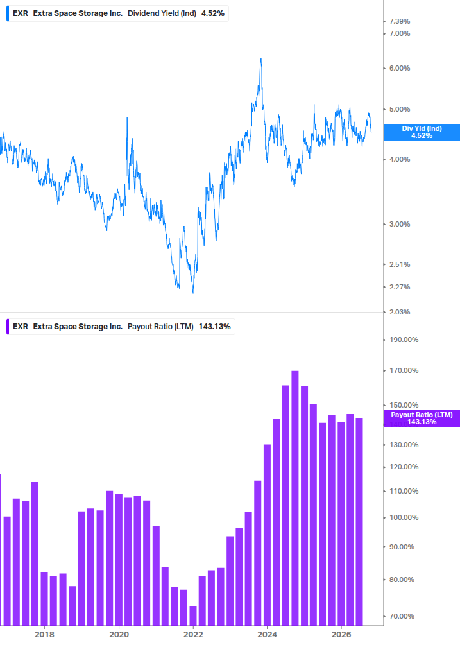Click the 4.00% value on the yield axis
The height and width of the screenshot is (645, 460).
(x=400, y=160)
